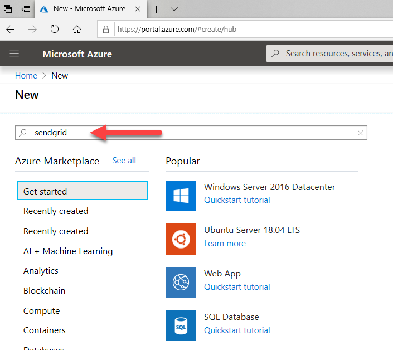Click the magnifier in the Azure top search
393x350 pixels.
(x=275, y=53)
